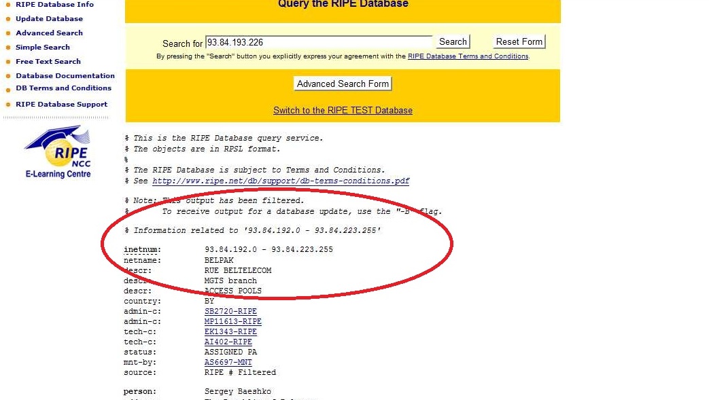709x400 pixels.
Task: Switch to the RIPE TEST Database
Action: tap(343, 111)
